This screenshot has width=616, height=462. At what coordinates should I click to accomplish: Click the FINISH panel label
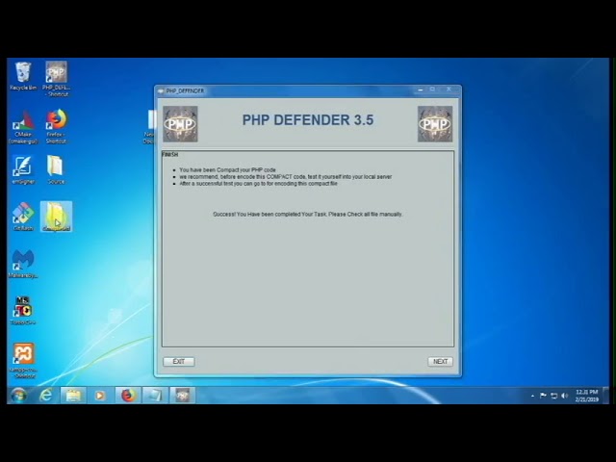169,155
